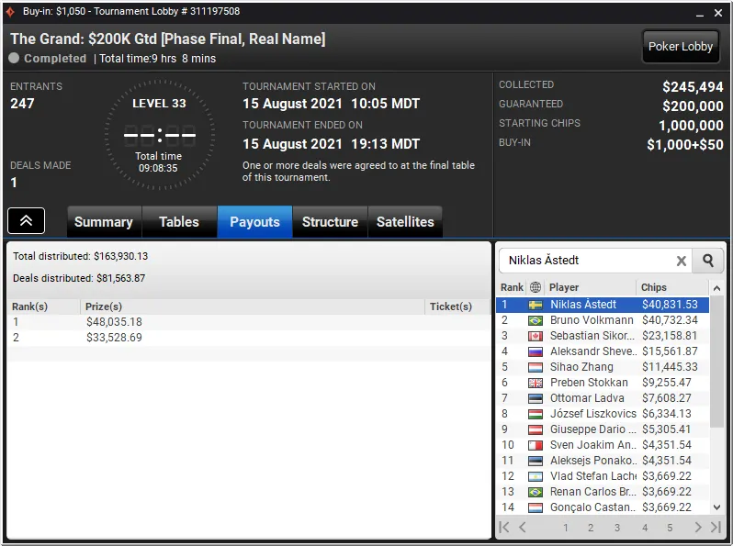Open the Satellites tab
Viewport: 733px width, 546px height.
pyautogui.click(x=405, y=222)
